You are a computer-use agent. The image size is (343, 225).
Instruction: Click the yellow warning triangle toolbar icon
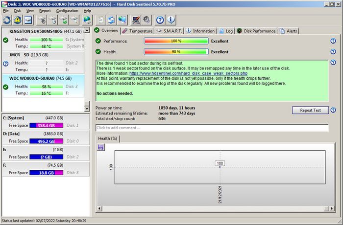[18, 20]
